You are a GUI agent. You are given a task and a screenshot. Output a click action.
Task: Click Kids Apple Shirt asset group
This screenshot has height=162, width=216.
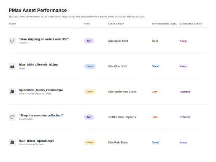tap(118, 41)
